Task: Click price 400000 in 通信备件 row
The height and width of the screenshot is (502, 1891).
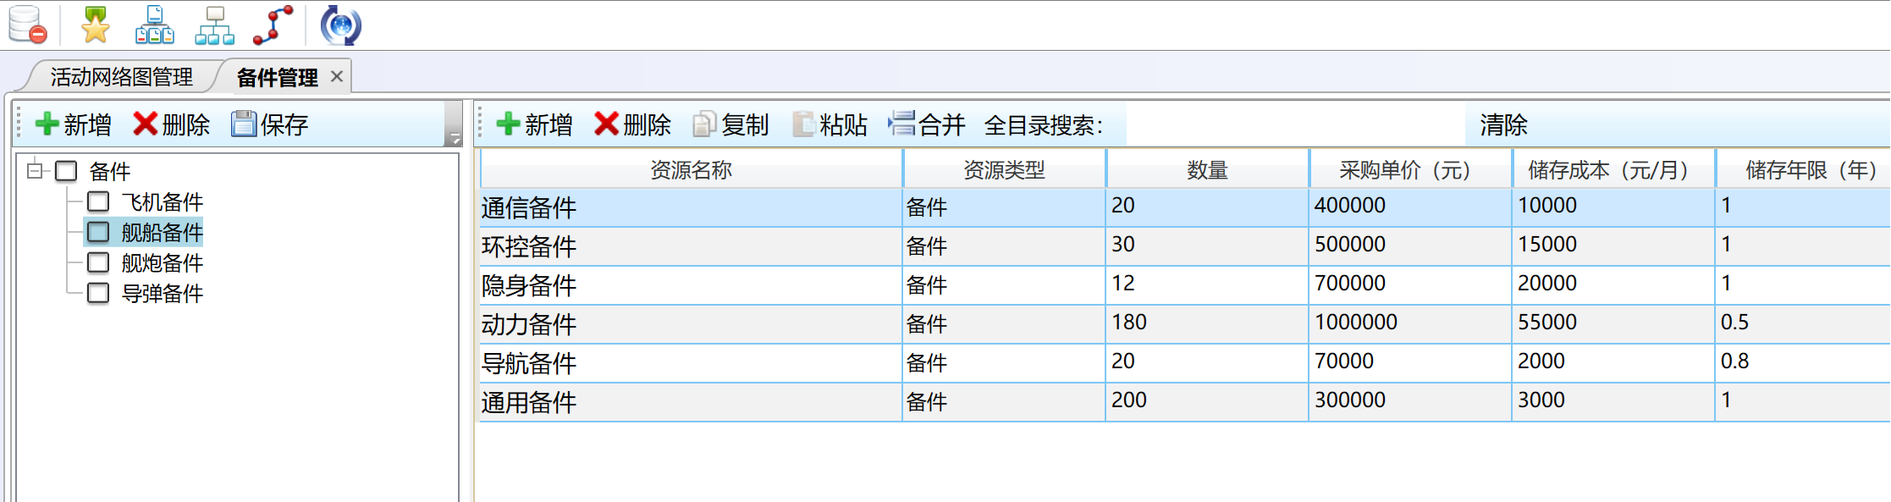Action: tap(1410, 207)
